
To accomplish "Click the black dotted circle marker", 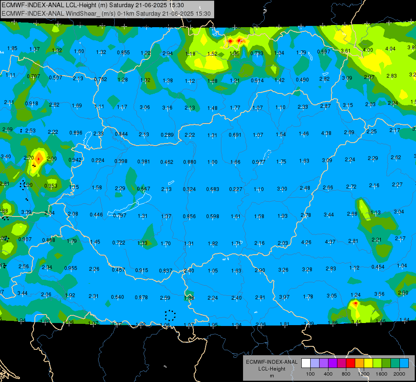I will 170,315.
